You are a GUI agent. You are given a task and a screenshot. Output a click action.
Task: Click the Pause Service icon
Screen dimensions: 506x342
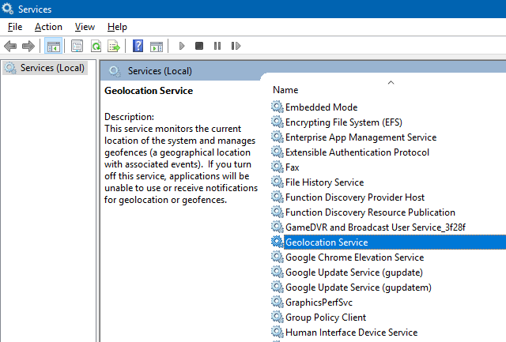217,47
